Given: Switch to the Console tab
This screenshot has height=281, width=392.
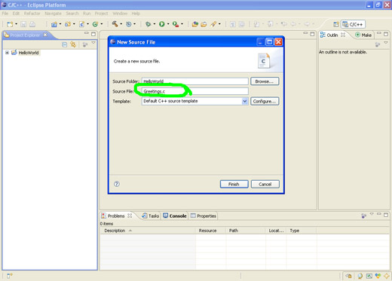Looking at the screenshot, I should 175,216.
